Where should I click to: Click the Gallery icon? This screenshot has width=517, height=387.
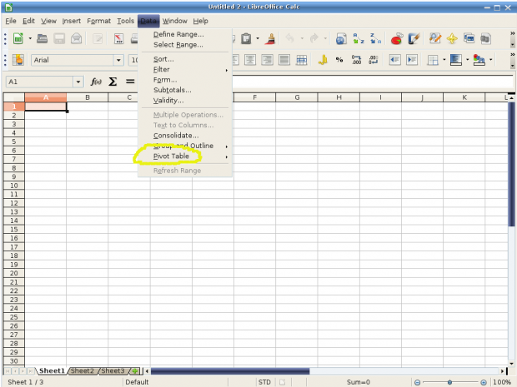pyautogui.click(x=469, y=38)
